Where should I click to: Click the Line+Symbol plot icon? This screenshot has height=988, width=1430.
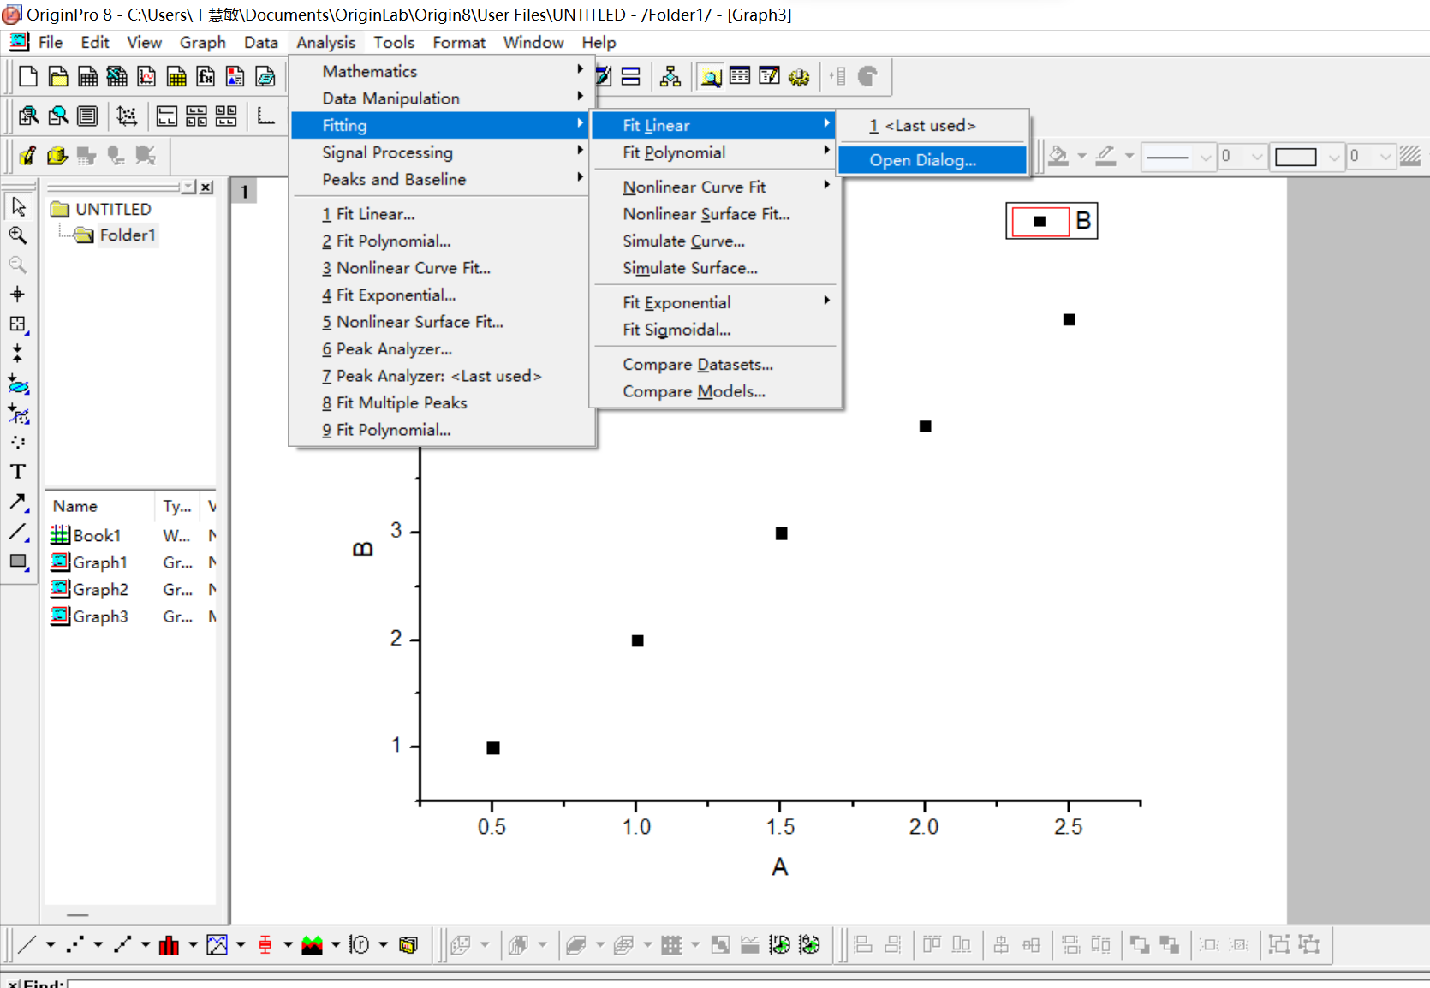pos(122,945)
